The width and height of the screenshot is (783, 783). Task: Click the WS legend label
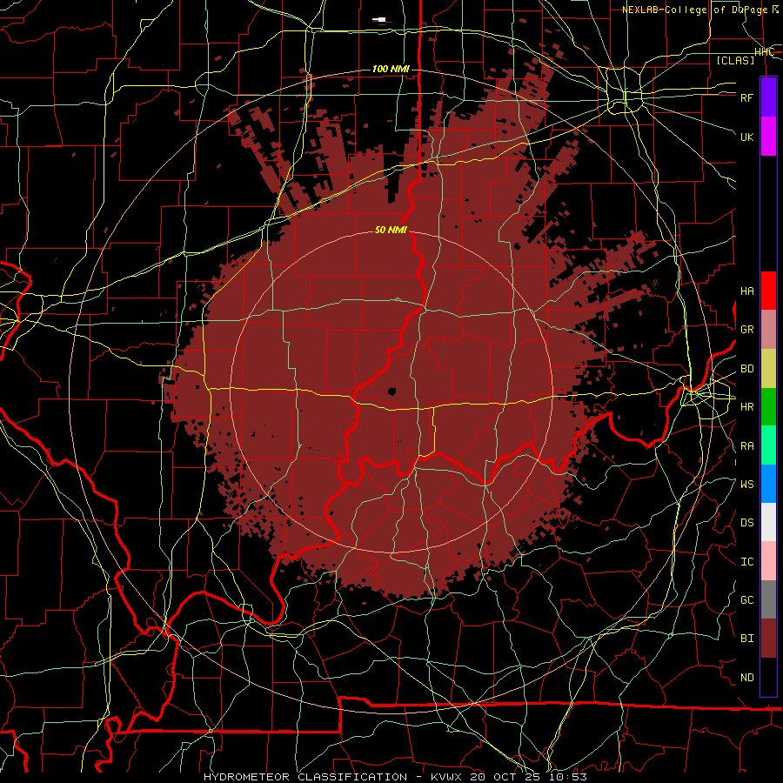(x=746, y=485)
